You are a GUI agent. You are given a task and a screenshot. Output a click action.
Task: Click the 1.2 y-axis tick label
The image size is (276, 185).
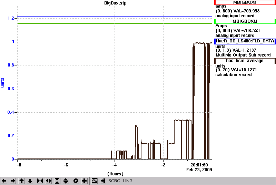tap(11, 18)
